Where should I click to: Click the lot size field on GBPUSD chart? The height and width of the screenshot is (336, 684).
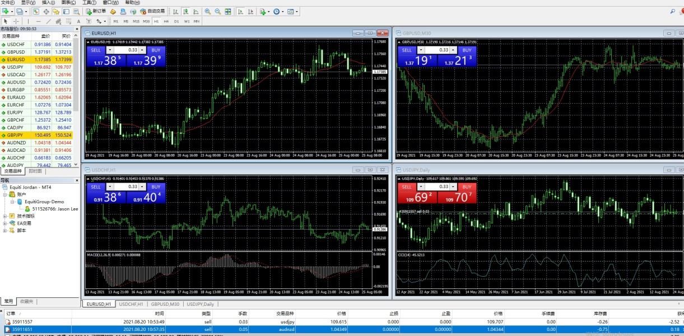(444, 50)
